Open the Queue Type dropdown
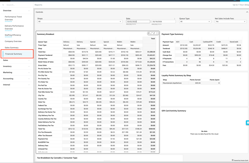 (195, 22)
